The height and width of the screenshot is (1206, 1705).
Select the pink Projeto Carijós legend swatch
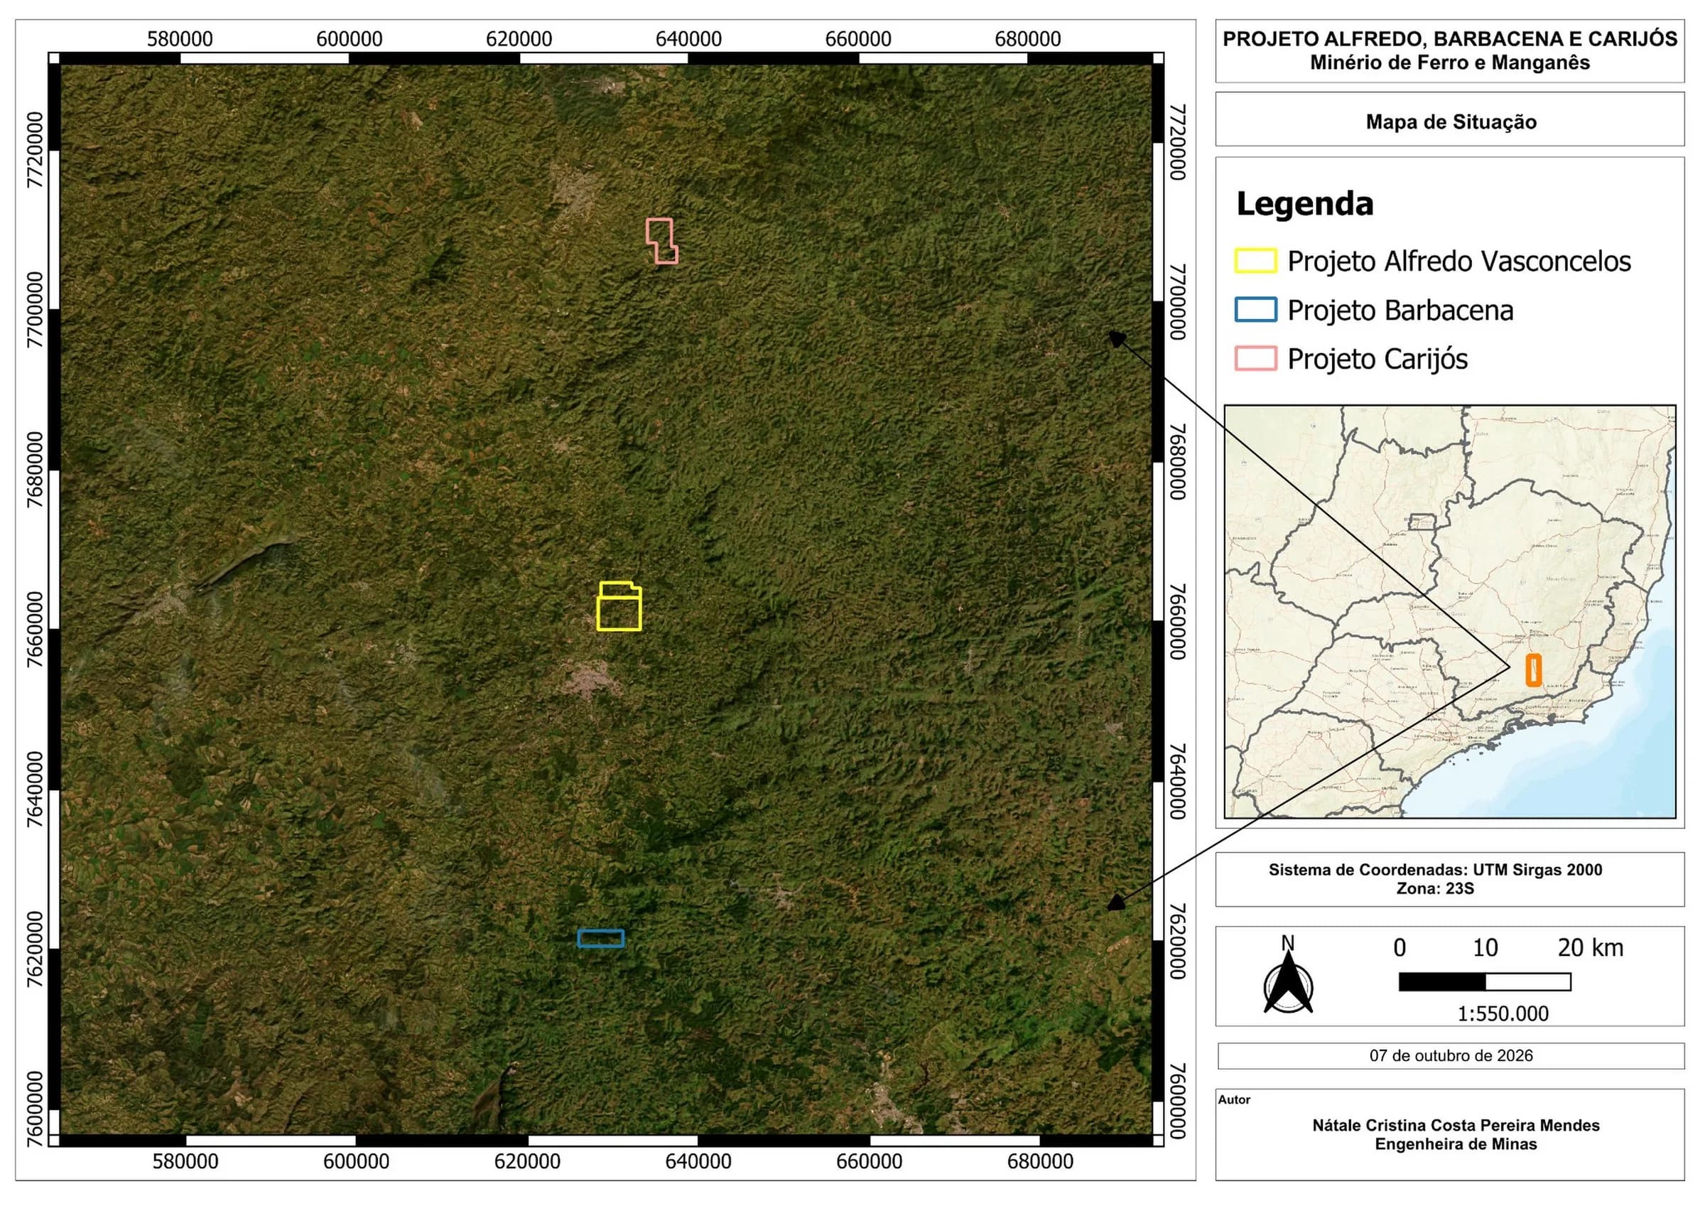(x=1255, y=358)
